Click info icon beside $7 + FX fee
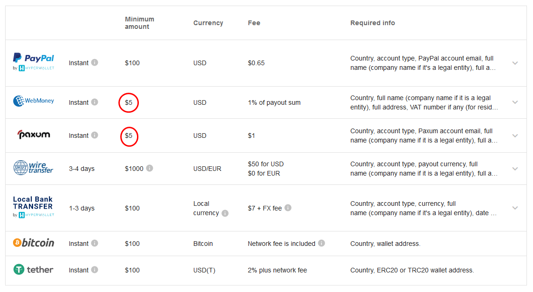The width and height of the screenshot is (533, 292). (288, 208)
